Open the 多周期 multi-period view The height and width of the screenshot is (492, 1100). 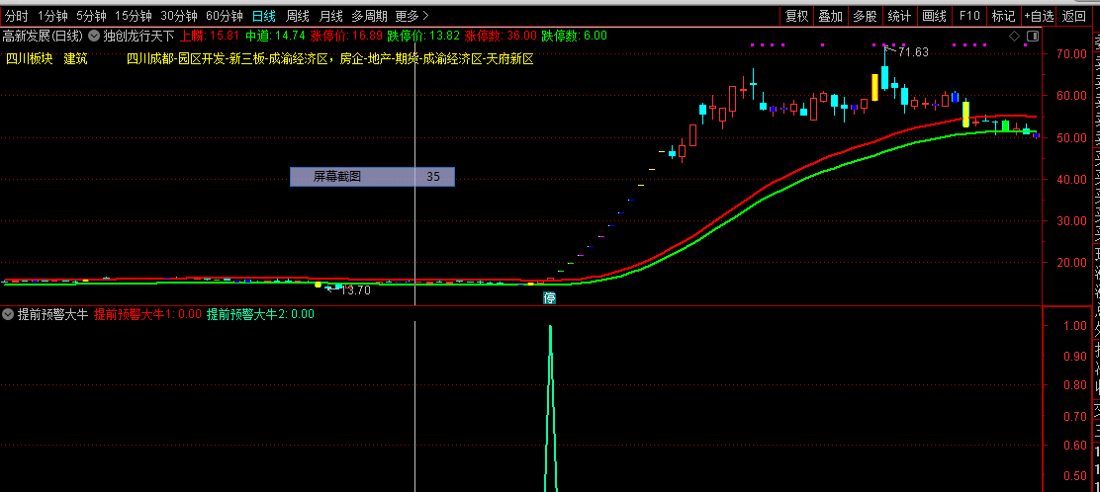point(369,16)
